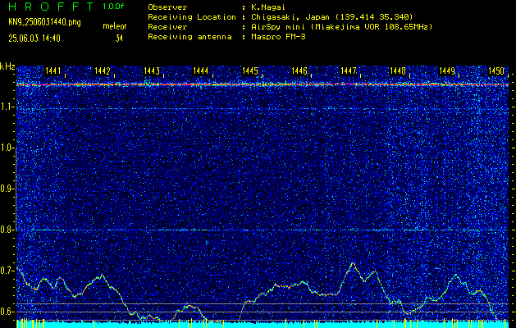Click the version number 1.0.0f
This screenshot has height=328, width=516.
point(113,7)
